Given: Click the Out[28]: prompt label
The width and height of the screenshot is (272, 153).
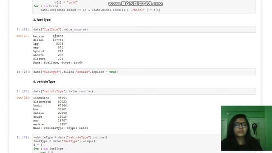Looking at the screenshot, I should tap(23, 98).
